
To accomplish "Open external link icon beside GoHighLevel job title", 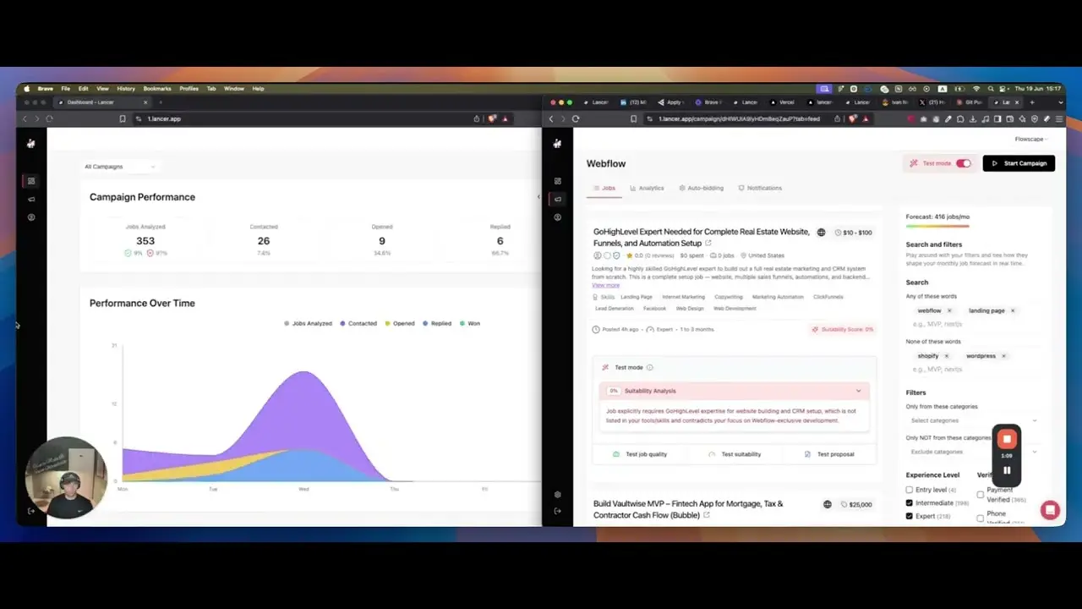I will [x=708, y=244].
